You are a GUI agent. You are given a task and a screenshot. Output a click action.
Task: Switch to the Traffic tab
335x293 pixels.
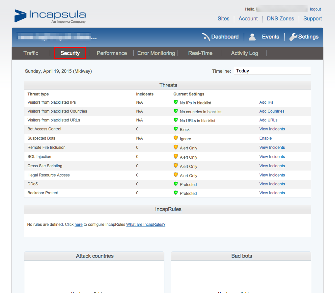pyautogui.click(x=31, y=53)
